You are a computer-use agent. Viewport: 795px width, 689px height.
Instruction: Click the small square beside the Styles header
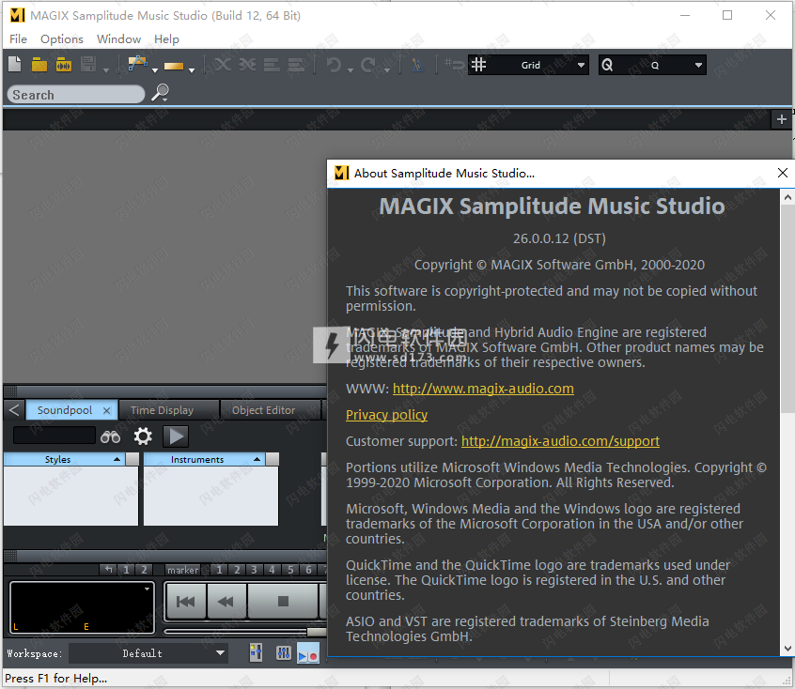click(x=132, y=459)
